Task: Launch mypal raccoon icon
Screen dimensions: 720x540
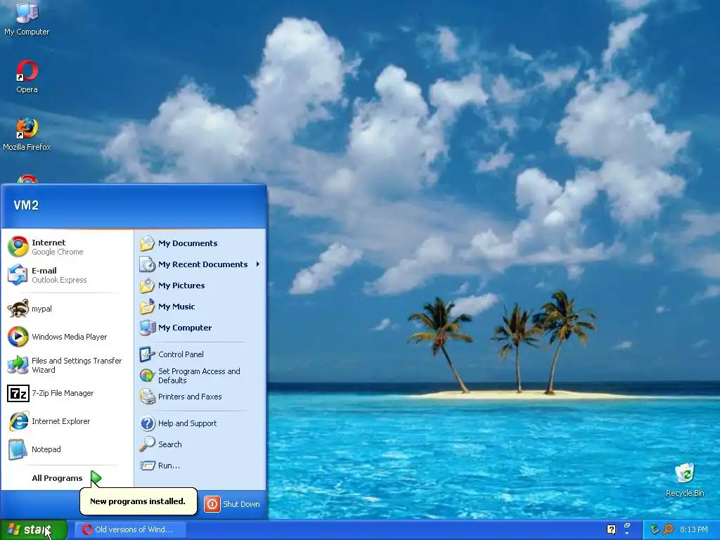Action: pos(18,309)
